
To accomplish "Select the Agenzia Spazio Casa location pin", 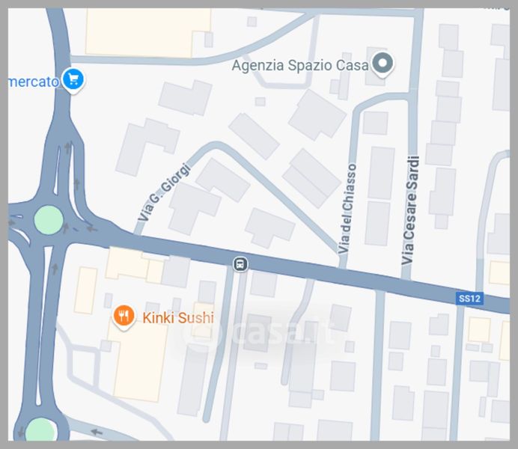I will point(383,64).
